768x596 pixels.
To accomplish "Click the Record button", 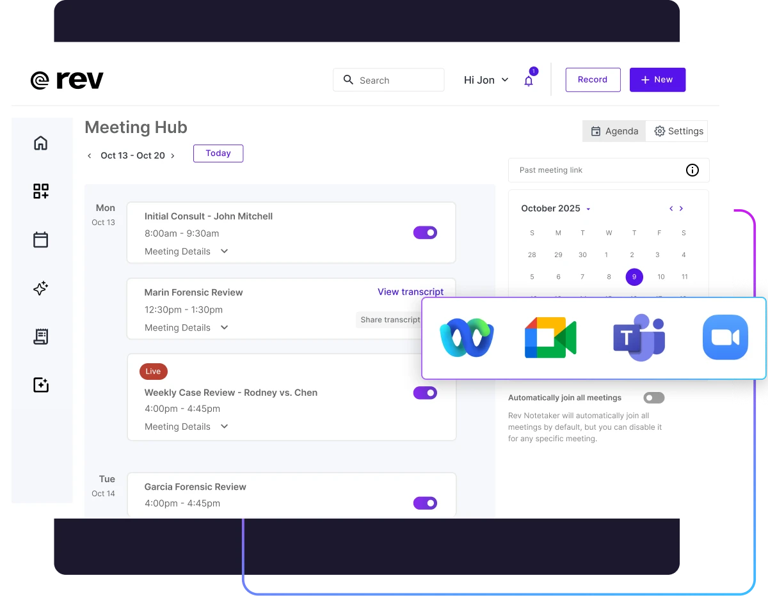I will (x=593, y=80).
